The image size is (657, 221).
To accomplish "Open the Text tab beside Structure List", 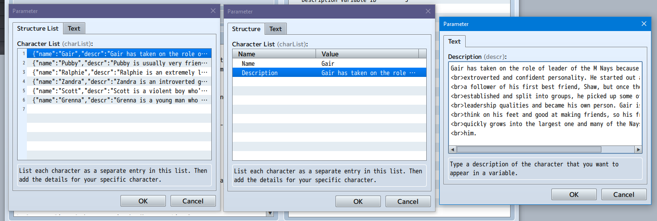I will coord(74,29).
